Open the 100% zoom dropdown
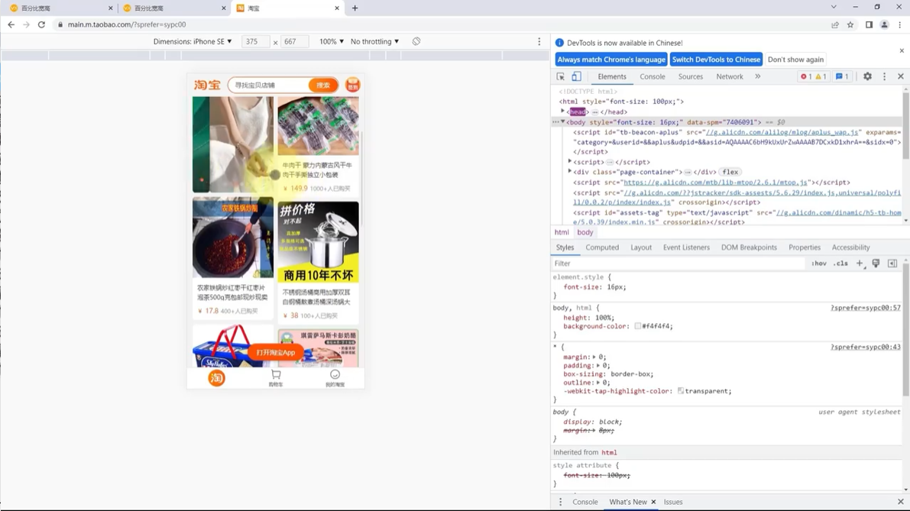This screenshot has height=511, width=910. pos(332,42)
